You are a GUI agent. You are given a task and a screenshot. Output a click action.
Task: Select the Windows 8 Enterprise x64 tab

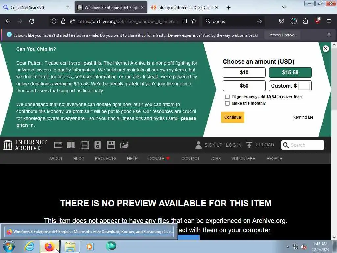pos(111,7)
